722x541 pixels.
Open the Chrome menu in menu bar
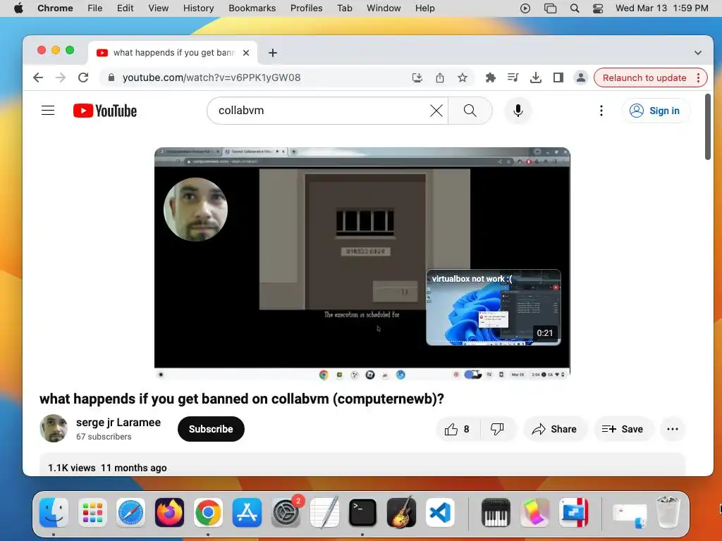coord(55,8)
